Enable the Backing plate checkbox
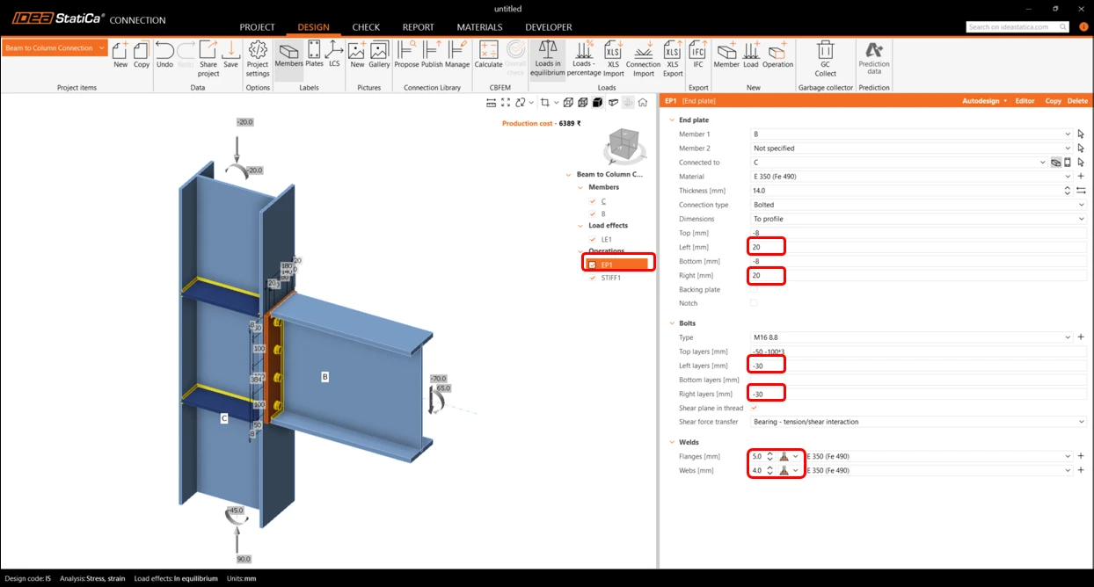The image size is (1094, 587). (753, 289)
